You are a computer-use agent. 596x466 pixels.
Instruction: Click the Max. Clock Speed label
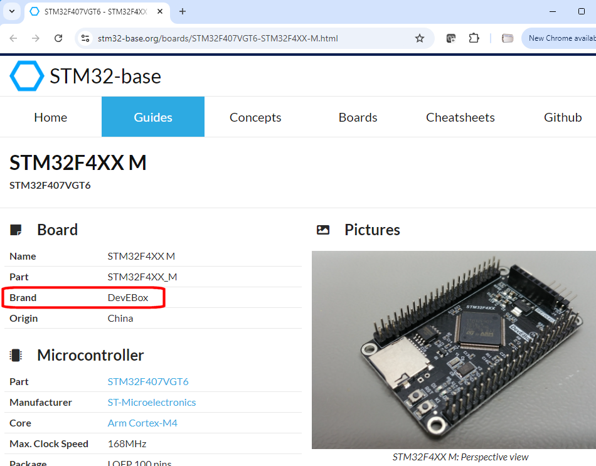49,443
